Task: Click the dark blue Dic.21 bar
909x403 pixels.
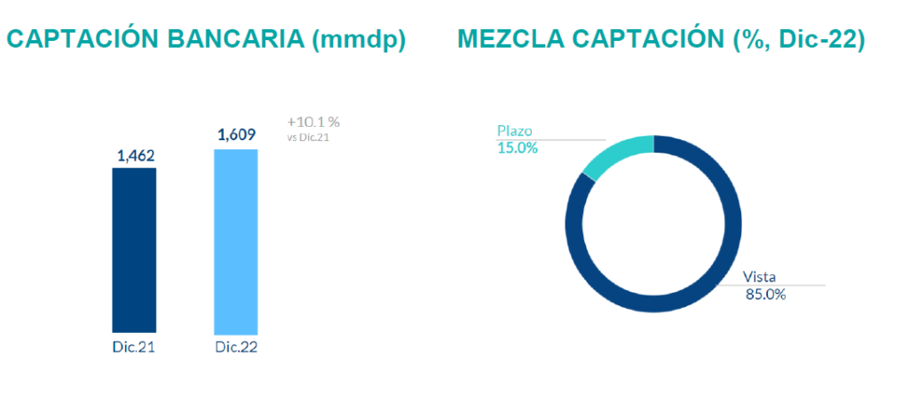Action: (134, 249)
